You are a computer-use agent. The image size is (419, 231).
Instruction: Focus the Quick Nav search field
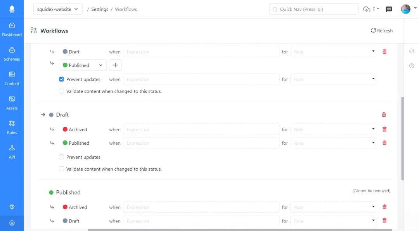coord(313,9)
